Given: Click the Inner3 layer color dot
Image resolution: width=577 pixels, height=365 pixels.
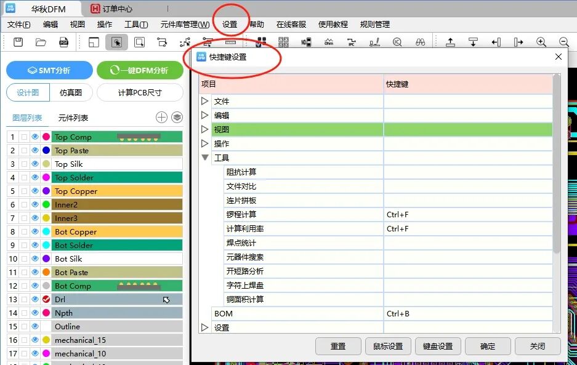Looking at the screenshot, I should 46,218.
